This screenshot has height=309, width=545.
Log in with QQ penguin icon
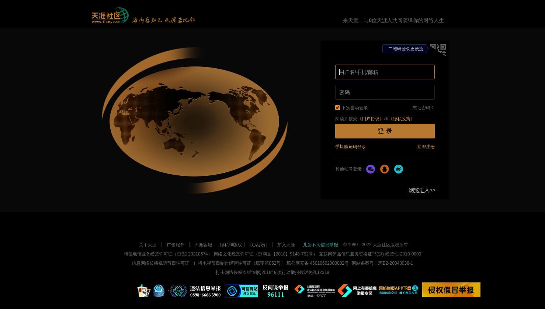coord(385,169)
